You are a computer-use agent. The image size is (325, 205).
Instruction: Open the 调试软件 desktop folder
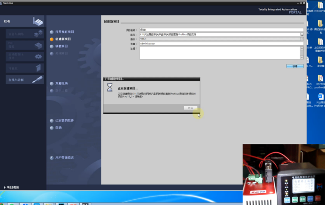[x=320, y=26]
